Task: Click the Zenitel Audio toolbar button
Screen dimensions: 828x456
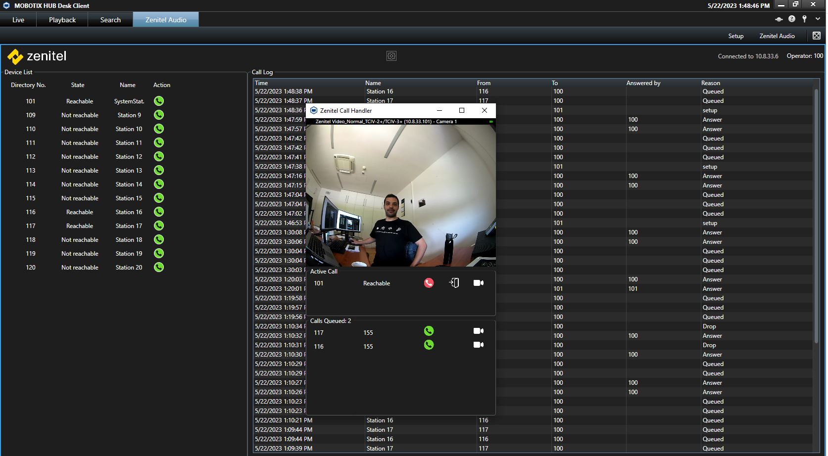Action: click(777, 36)
